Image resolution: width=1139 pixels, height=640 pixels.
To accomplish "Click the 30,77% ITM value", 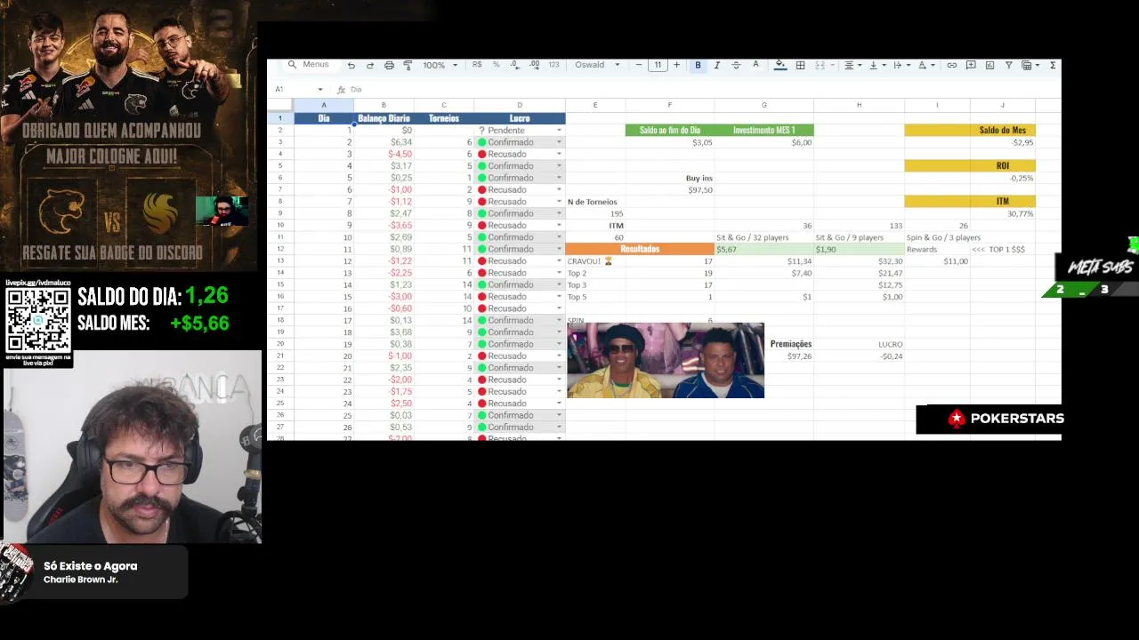I will [1020, 214].
